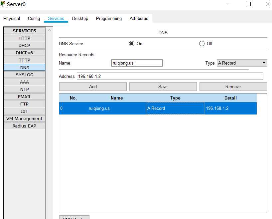This screenshot has width=272, height=219.
Task: Open the Attributes tab
Action: click(x=139, y=18)
